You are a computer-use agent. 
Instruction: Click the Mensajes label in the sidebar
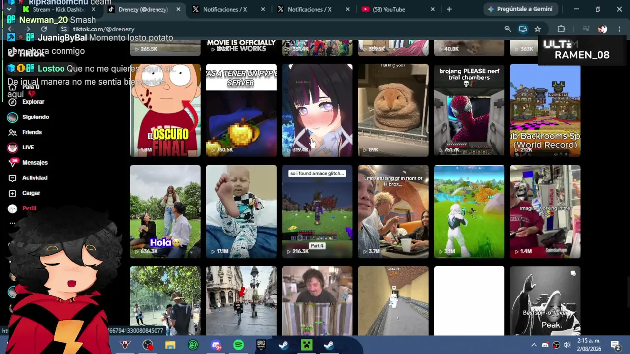35,163
